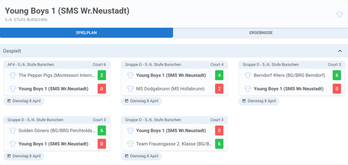The height and width of the screenshot is (165, 348).
Task: Click calendar icon under the Berndorf 49ers match
Action: coord(244,101)
